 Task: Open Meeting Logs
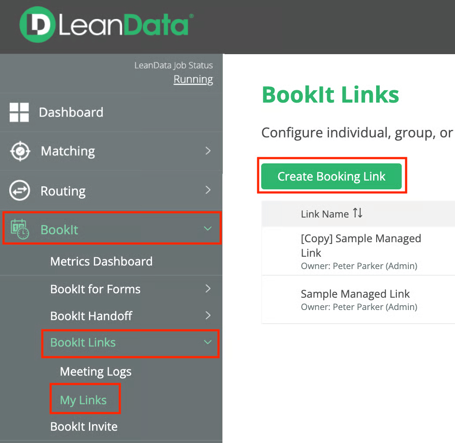(x=96, y=372)
